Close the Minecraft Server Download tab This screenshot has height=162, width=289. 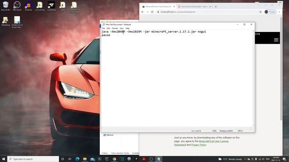pyautogui.click(x=174, y=7)
